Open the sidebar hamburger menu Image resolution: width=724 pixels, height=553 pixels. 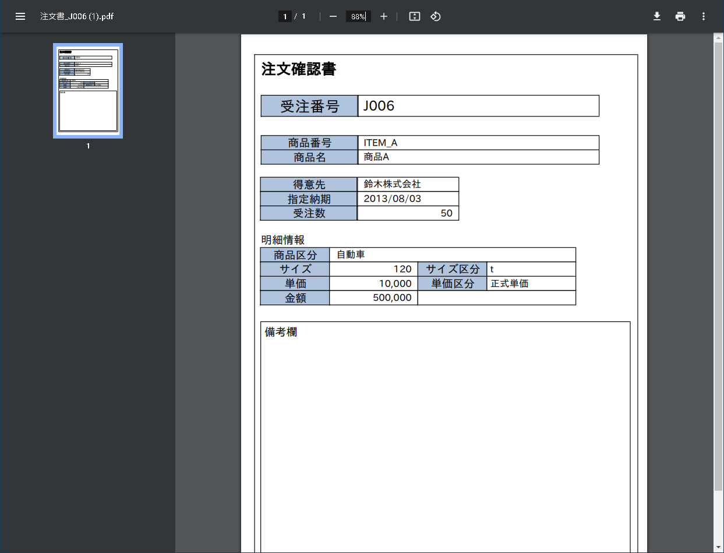tap(20, 16)
